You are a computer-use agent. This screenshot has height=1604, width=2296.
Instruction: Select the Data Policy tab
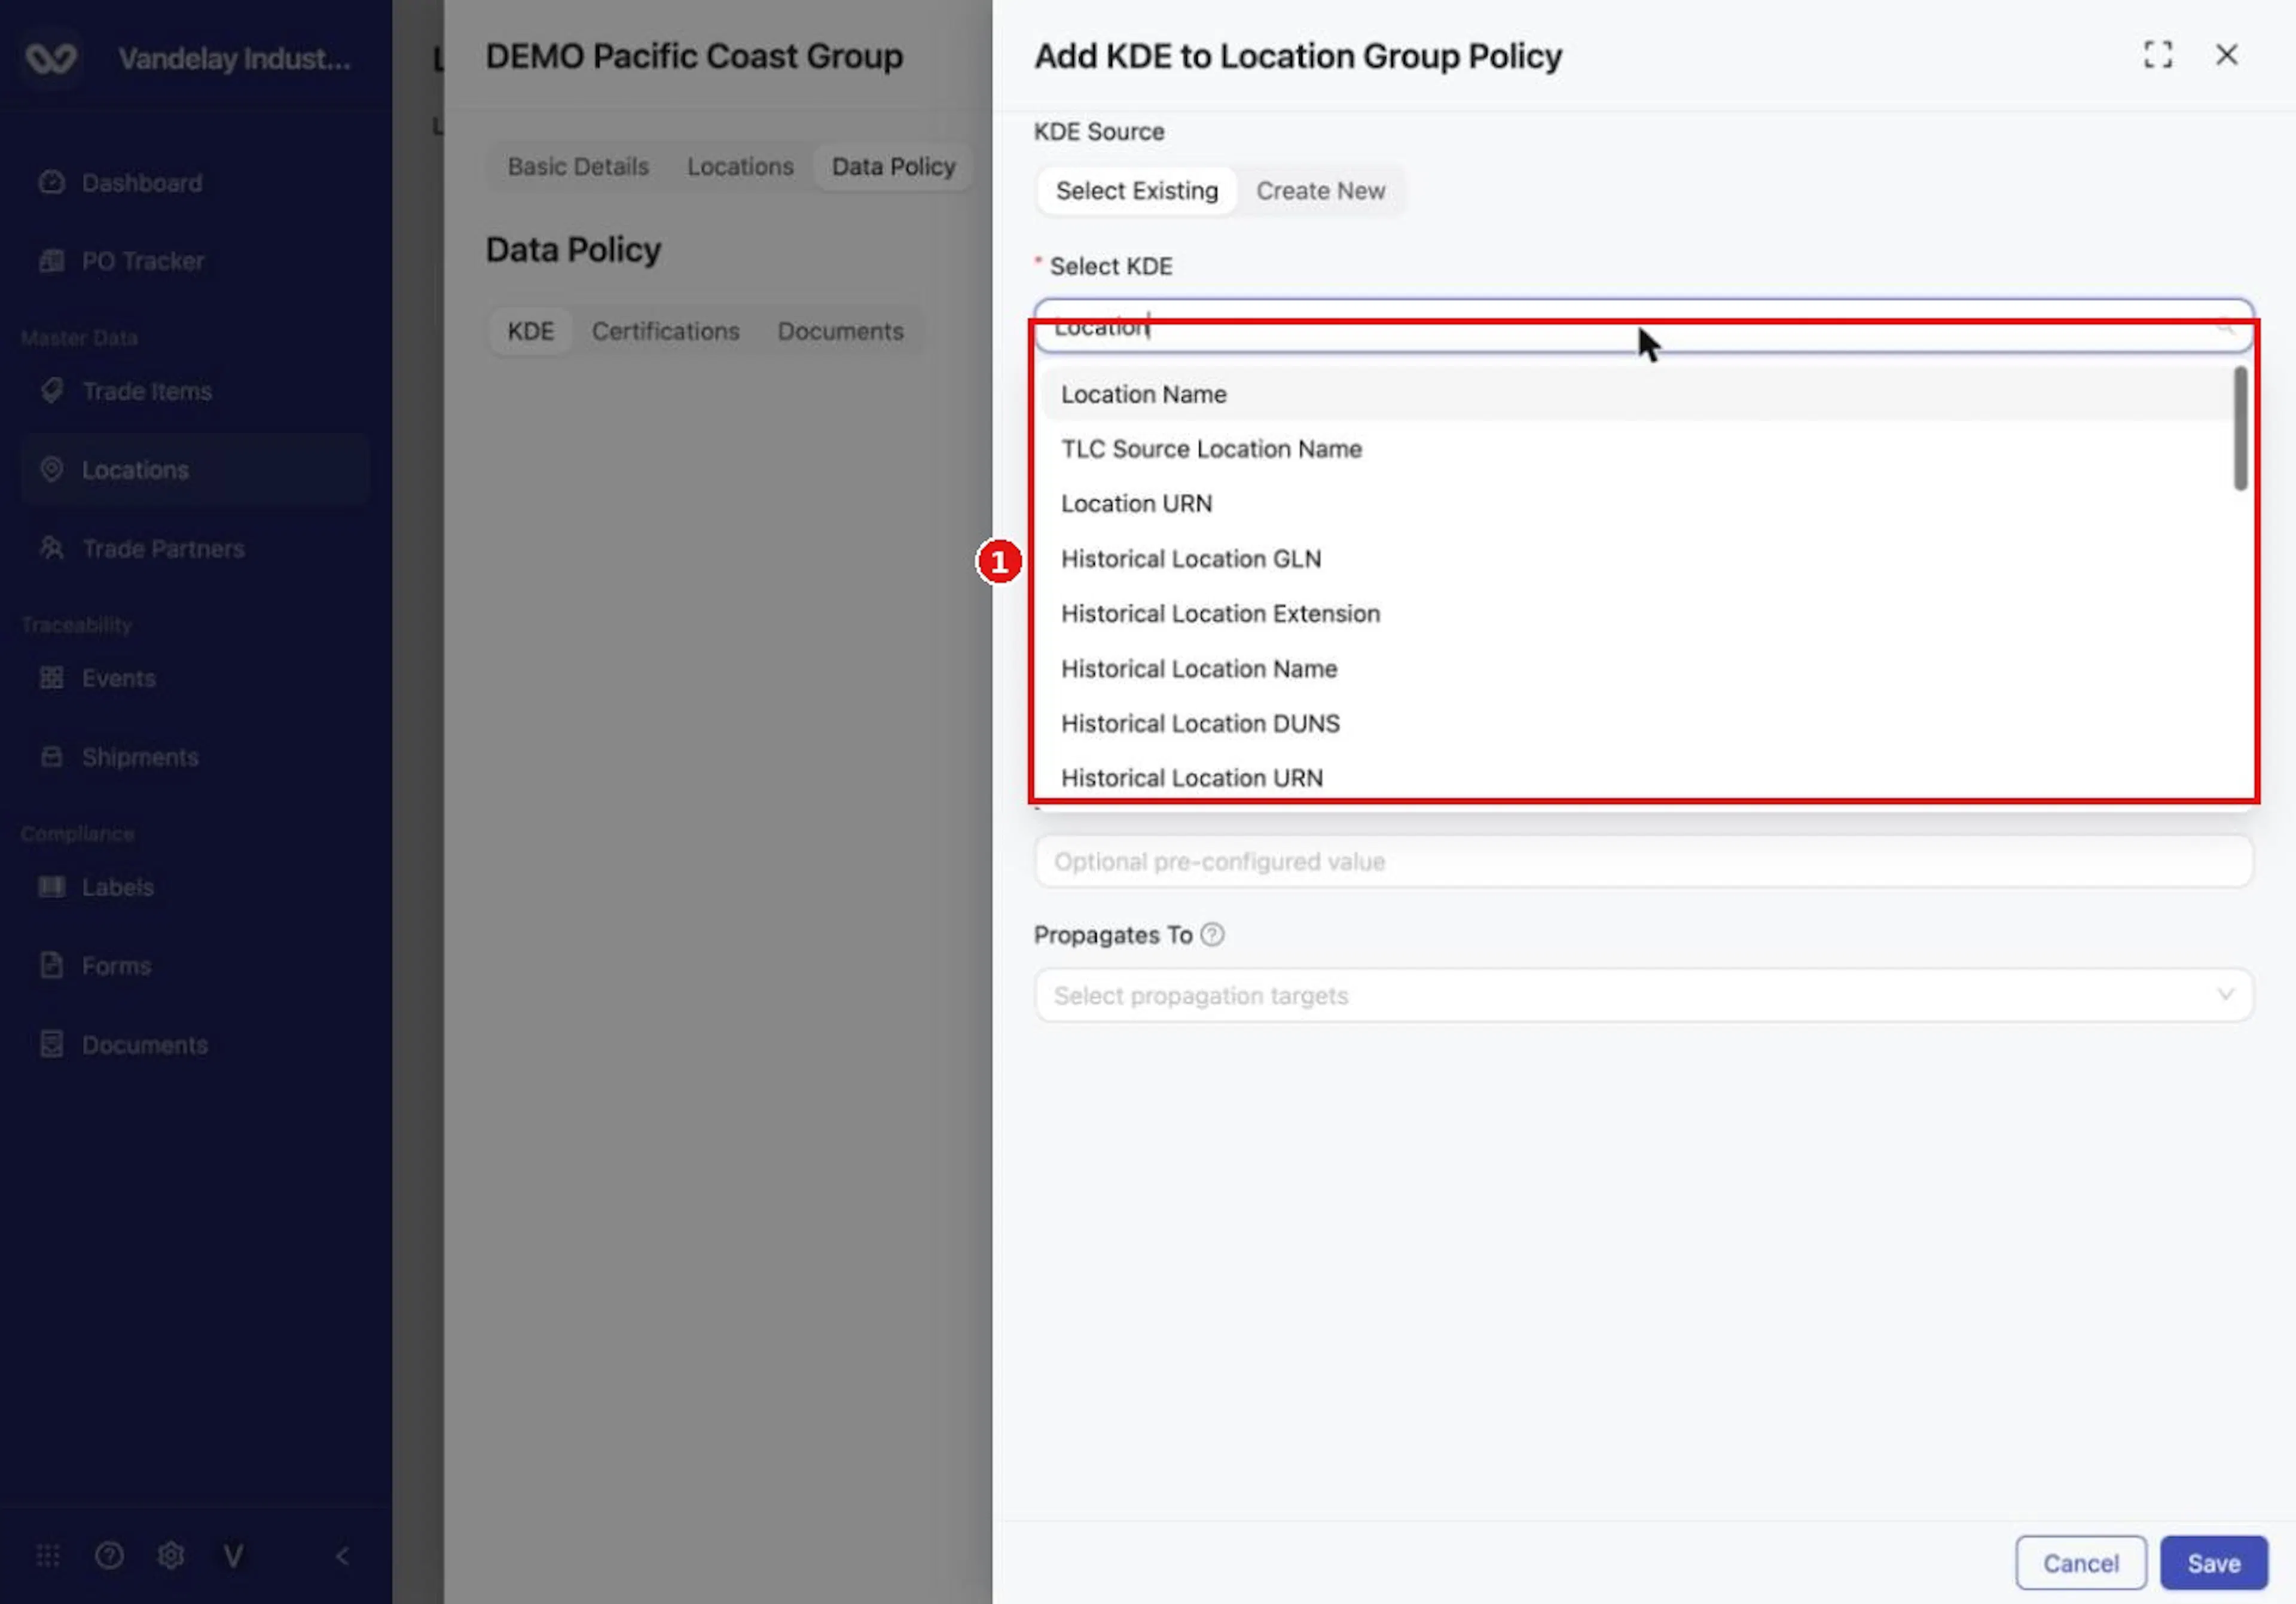[x=893, y=166]
